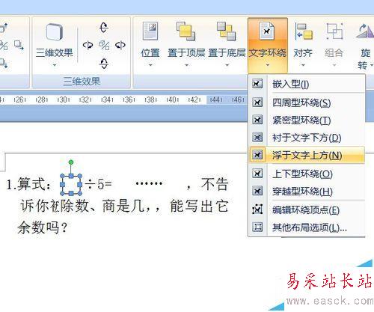Screen dimensions: 374x312
Task: Click the icon beside 紧密型环绕
Action: coord(257,120)
